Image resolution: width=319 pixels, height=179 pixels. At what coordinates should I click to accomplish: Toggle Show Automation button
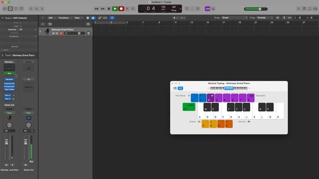pos(100,18)
